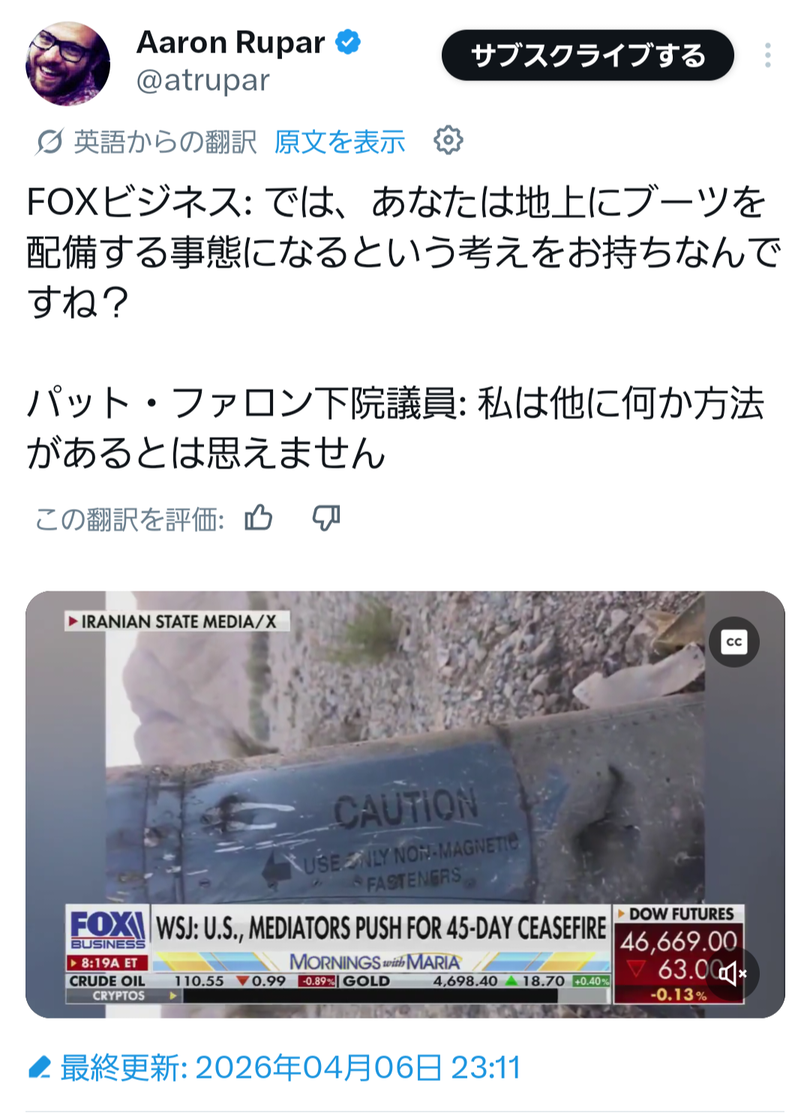
Task: Rate the translation with thumbs down
Action: 326,517
